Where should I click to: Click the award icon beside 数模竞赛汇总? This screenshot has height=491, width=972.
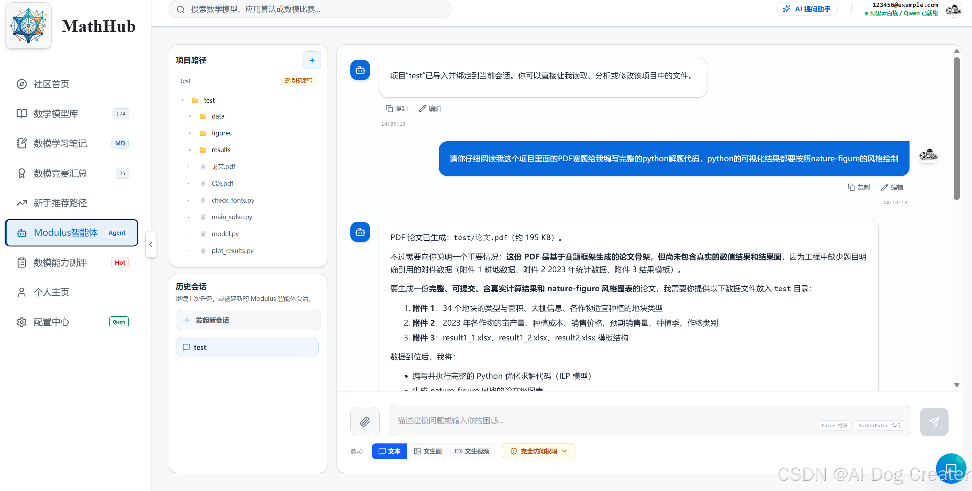(21, 173)
